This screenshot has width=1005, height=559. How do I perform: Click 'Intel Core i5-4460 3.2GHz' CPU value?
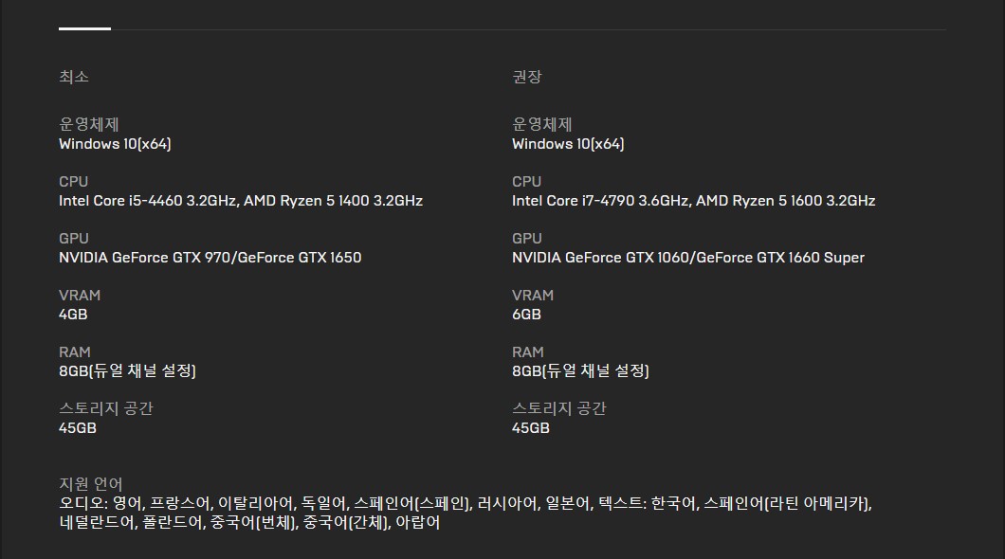click(x=148, y=201)
